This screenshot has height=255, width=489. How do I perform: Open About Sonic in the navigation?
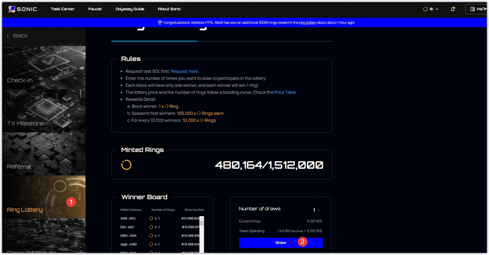(x=169, y=9)
